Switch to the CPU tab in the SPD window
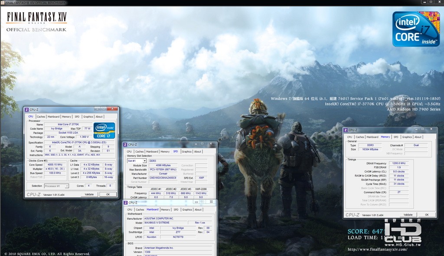444x256 pixels. coord(129,152)
